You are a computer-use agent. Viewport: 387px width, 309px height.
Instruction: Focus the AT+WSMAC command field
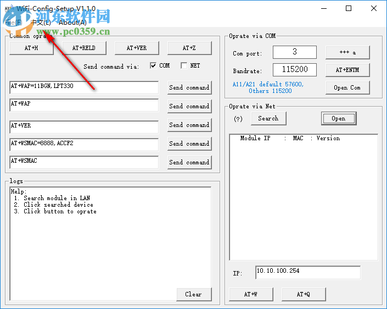click(x=84, y=162)
